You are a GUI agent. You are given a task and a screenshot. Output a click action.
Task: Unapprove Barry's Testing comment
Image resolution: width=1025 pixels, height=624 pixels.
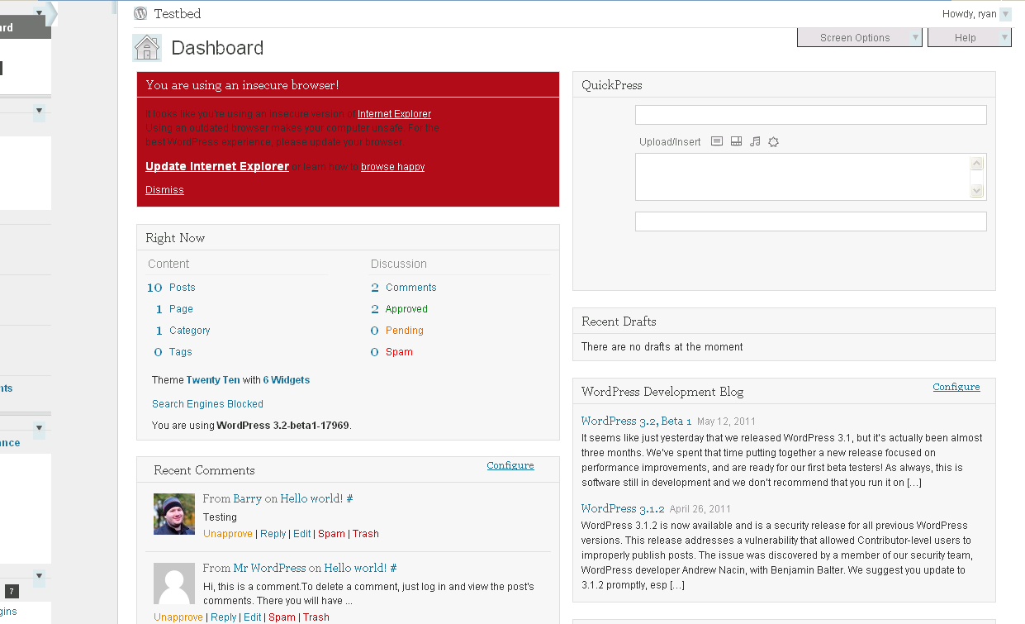click(x=228, y=534)
